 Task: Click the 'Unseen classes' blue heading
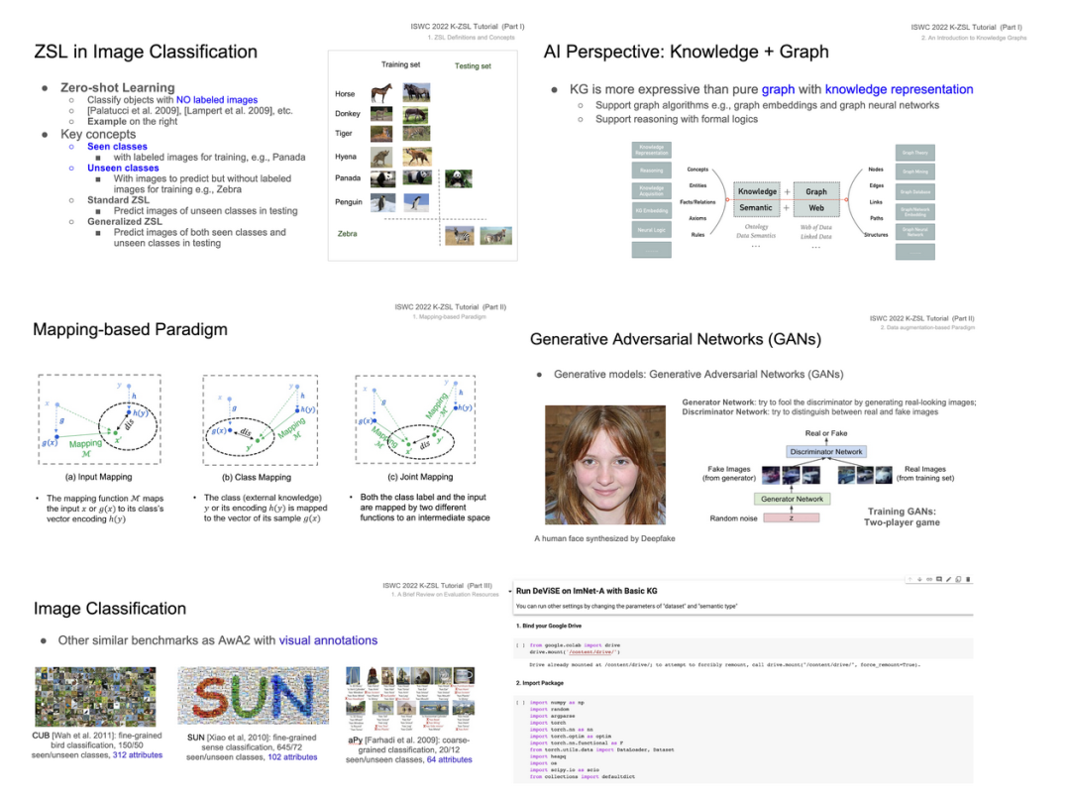(123, 168)
